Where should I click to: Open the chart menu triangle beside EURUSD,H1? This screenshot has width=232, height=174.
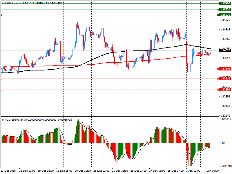3,3
